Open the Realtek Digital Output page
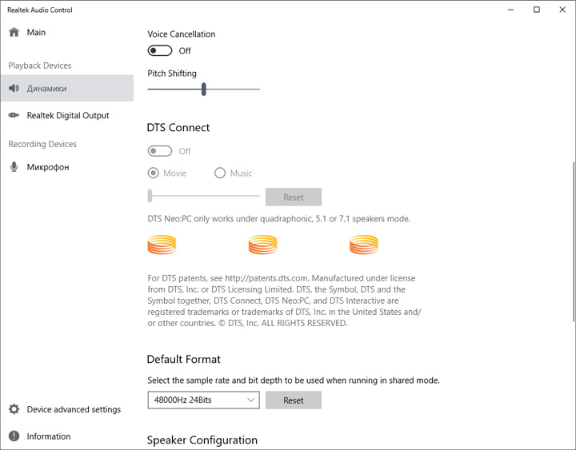Viewport: 576px width, 450px height. tap(67, 115)
